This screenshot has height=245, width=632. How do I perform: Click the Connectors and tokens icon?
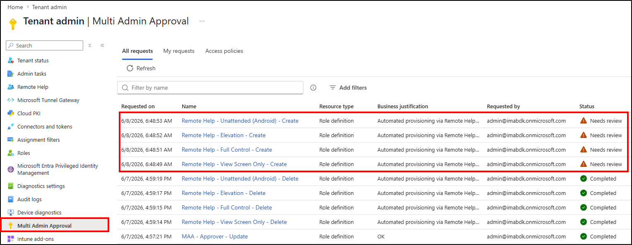click(x=11, y=126)
